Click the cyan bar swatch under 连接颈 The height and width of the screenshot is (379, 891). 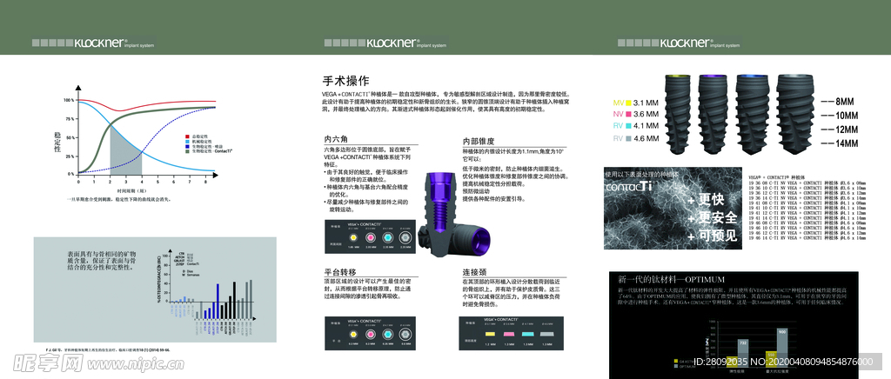[x=527, y=334]
